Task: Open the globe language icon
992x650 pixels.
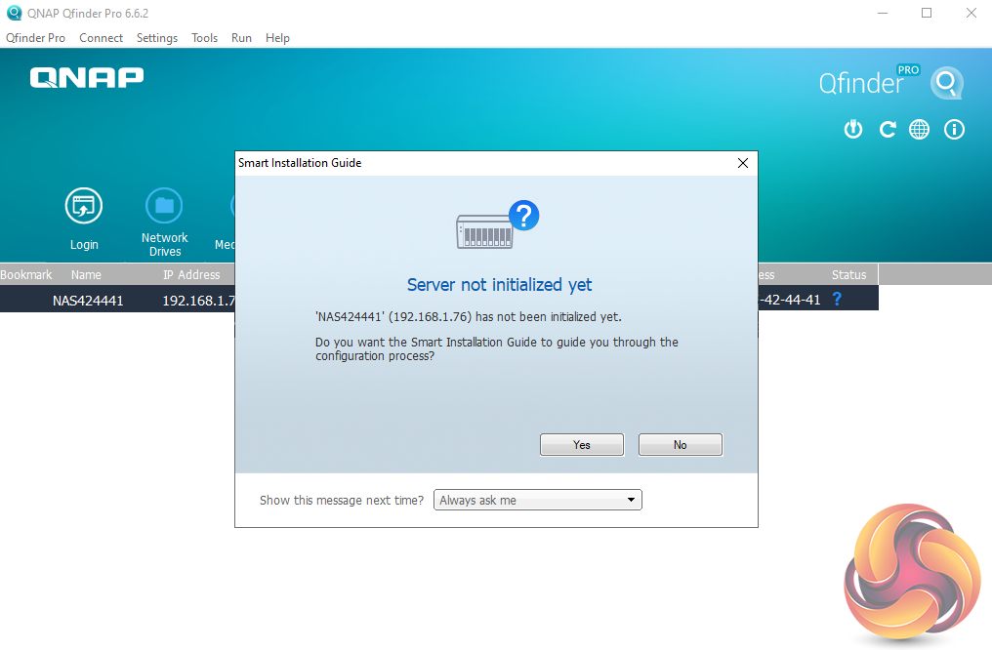Action: click(919, 130)
